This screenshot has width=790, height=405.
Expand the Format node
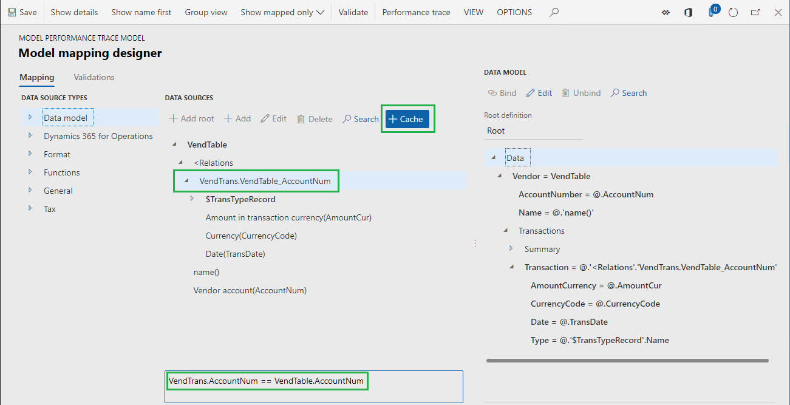pos(30,154)
